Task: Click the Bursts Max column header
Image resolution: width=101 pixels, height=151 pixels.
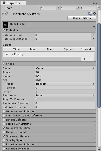Action: click(50, 49)
